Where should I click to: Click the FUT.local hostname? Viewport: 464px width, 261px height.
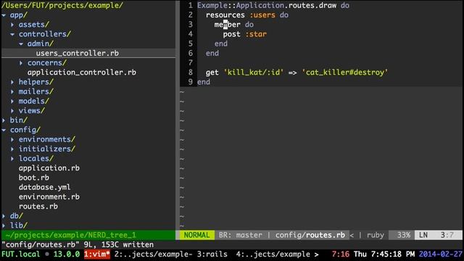point(21,254)
